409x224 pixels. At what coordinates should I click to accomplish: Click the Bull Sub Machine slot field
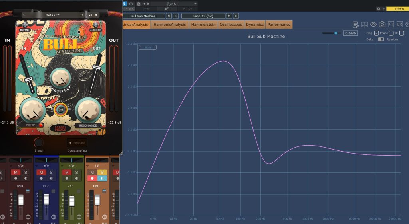[144, 16]
